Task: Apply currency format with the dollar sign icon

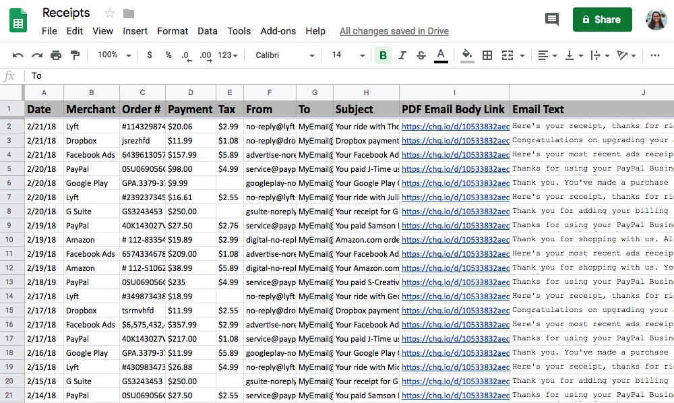Action: [149, 55]
